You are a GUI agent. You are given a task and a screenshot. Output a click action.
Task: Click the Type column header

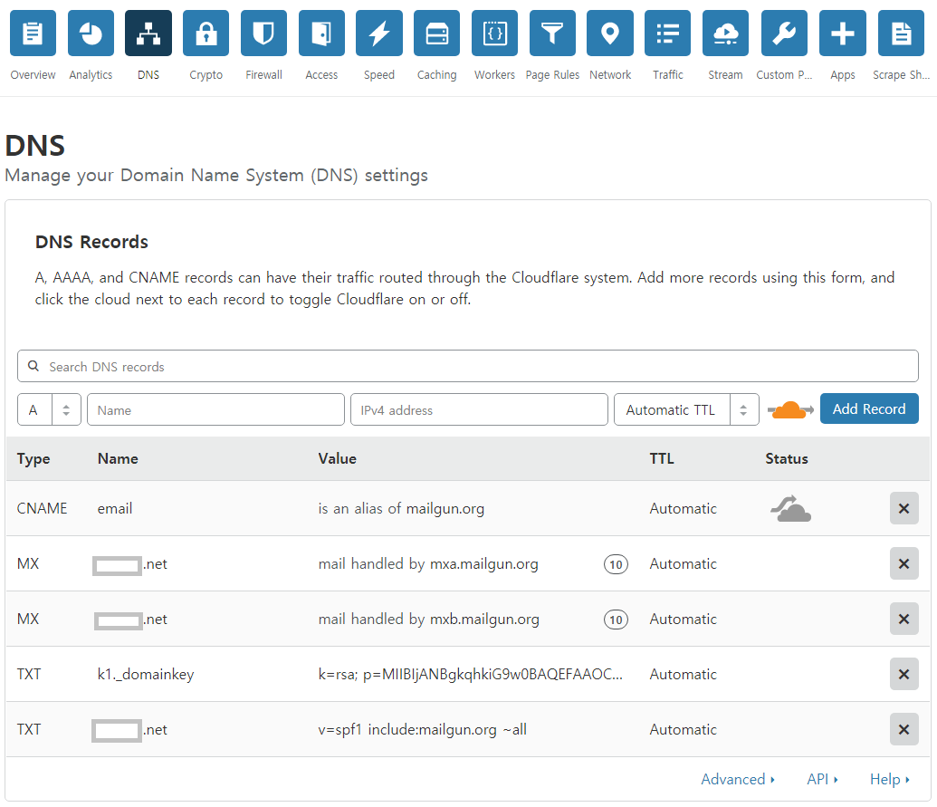(33, 459)
